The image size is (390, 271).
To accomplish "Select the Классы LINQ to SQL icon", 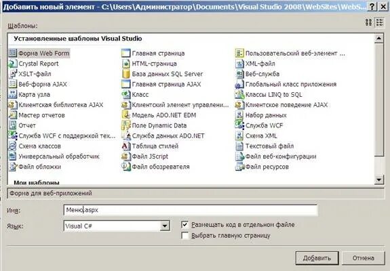I will [x=239, y=94].
